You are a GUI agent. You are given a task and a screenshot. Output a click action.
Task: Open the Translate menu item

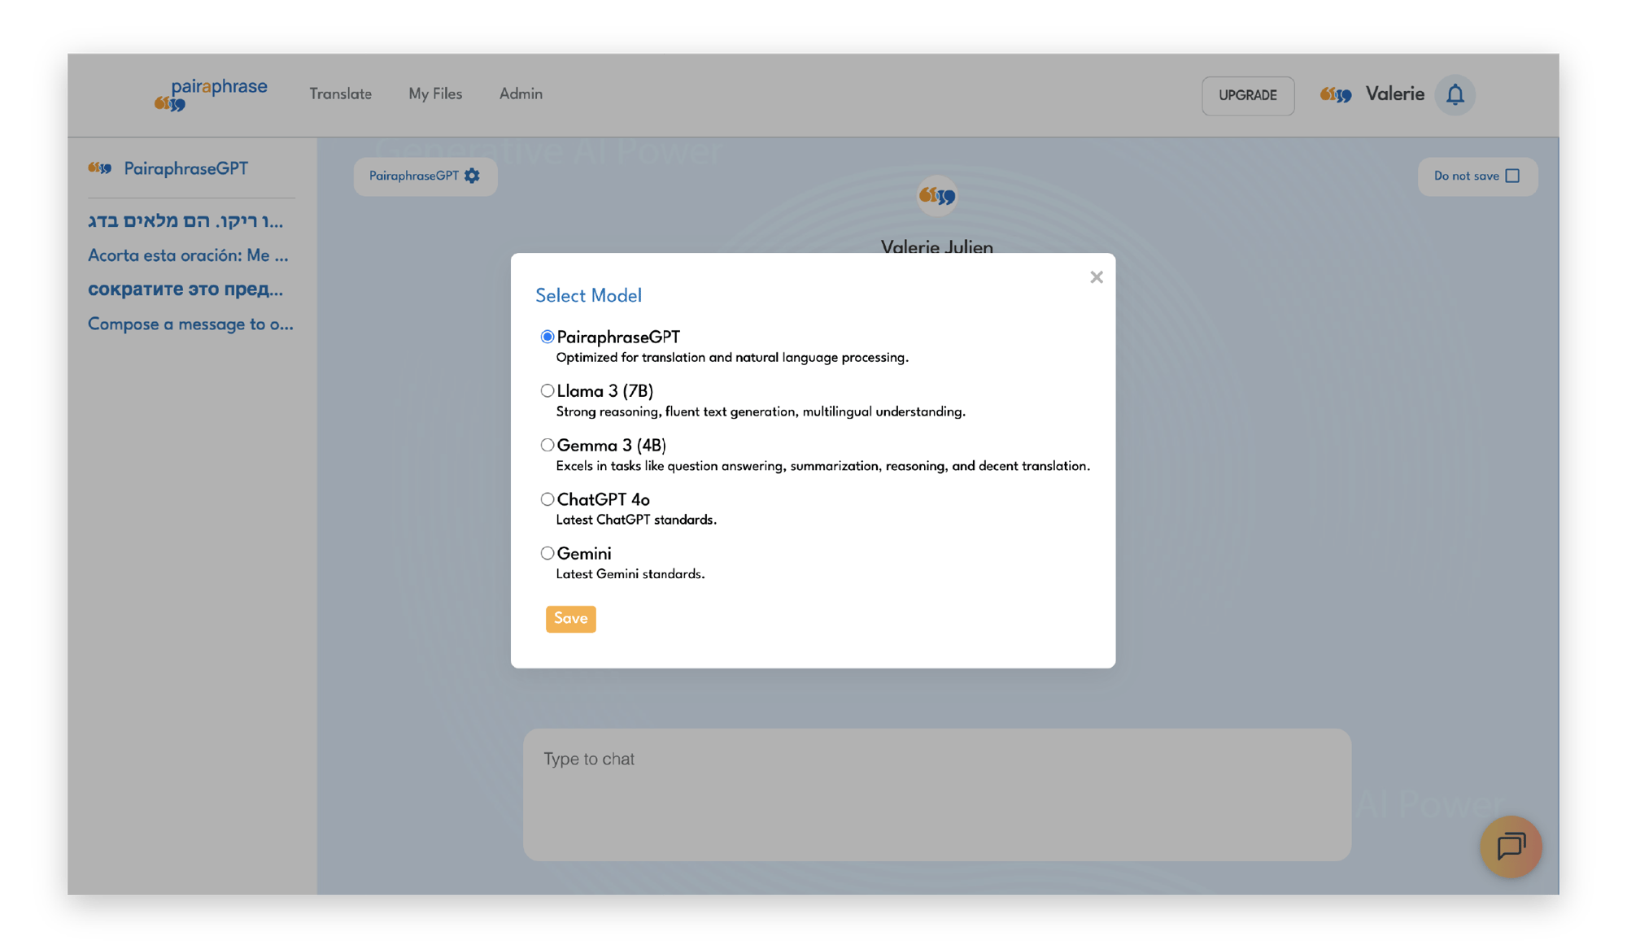click(x=340, y=94)
